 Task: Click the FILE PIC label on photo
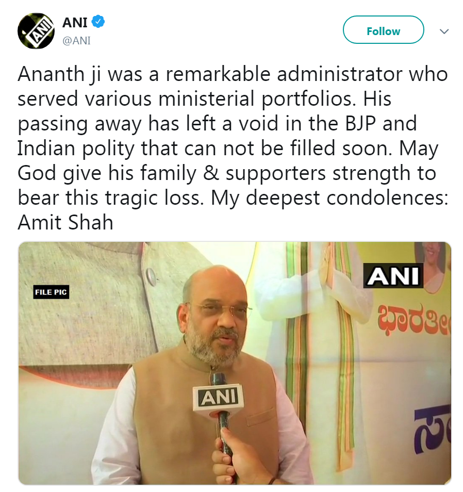(51, 292)
